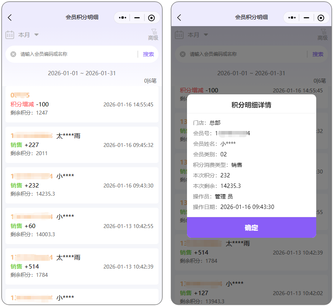Open the 高级 funnel filter on the left screen
The image size is (333, 306).
pyautogui.click(x=153, y=34)
